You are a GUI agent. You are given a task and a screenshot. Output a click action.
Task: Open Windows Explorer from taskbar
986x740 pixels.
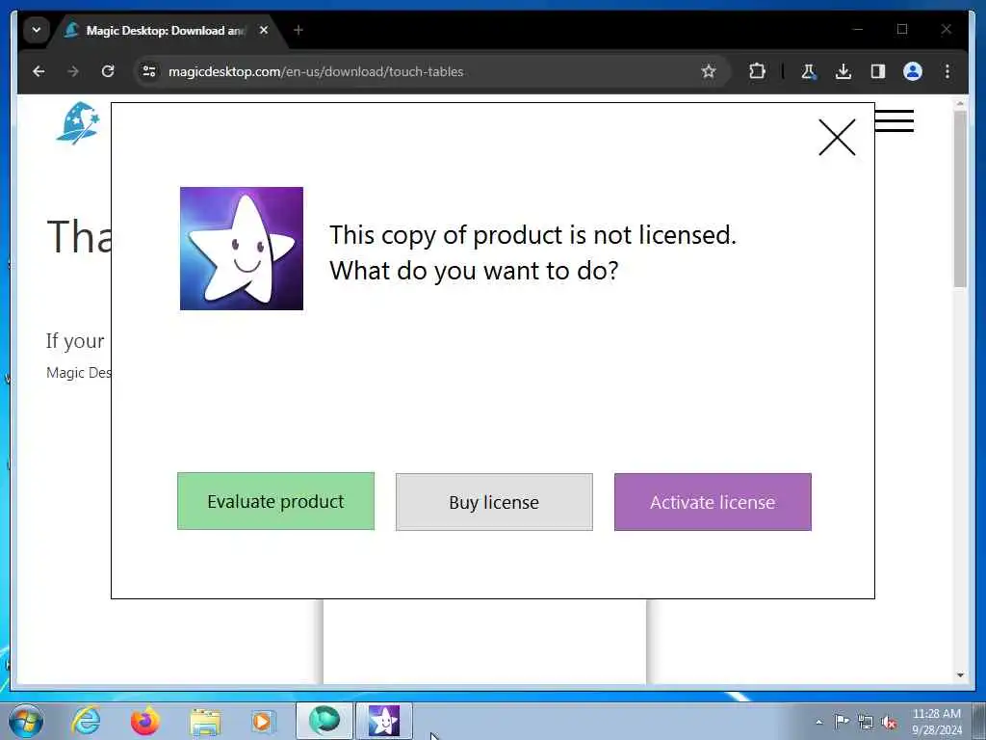pos(205,721)
